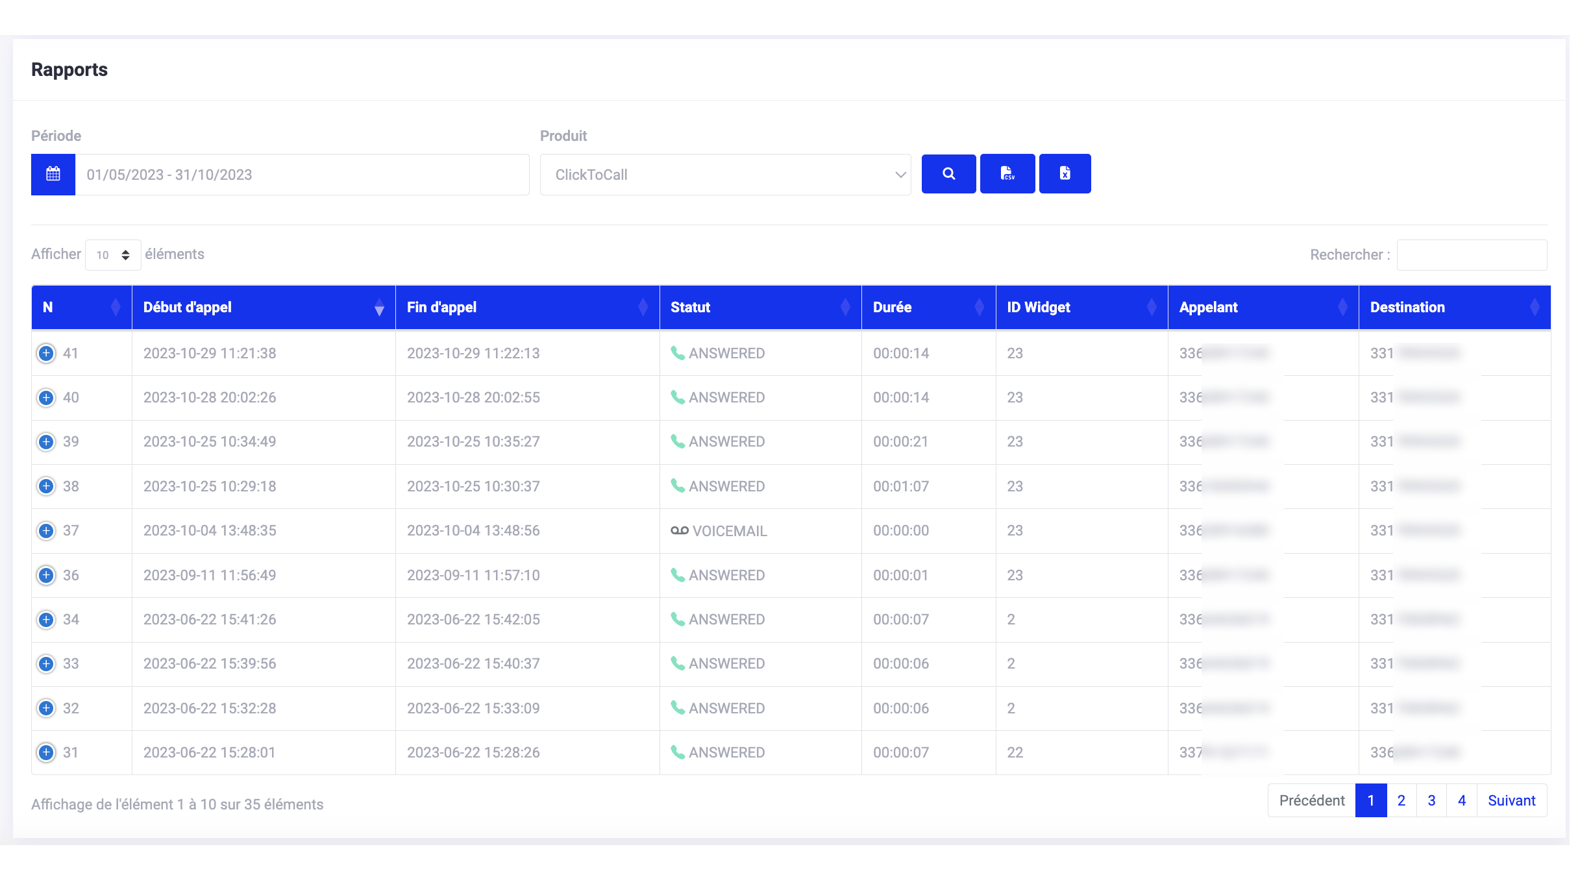Click the Rapports page heading
Screen dimensions: 1580x875
69,69
